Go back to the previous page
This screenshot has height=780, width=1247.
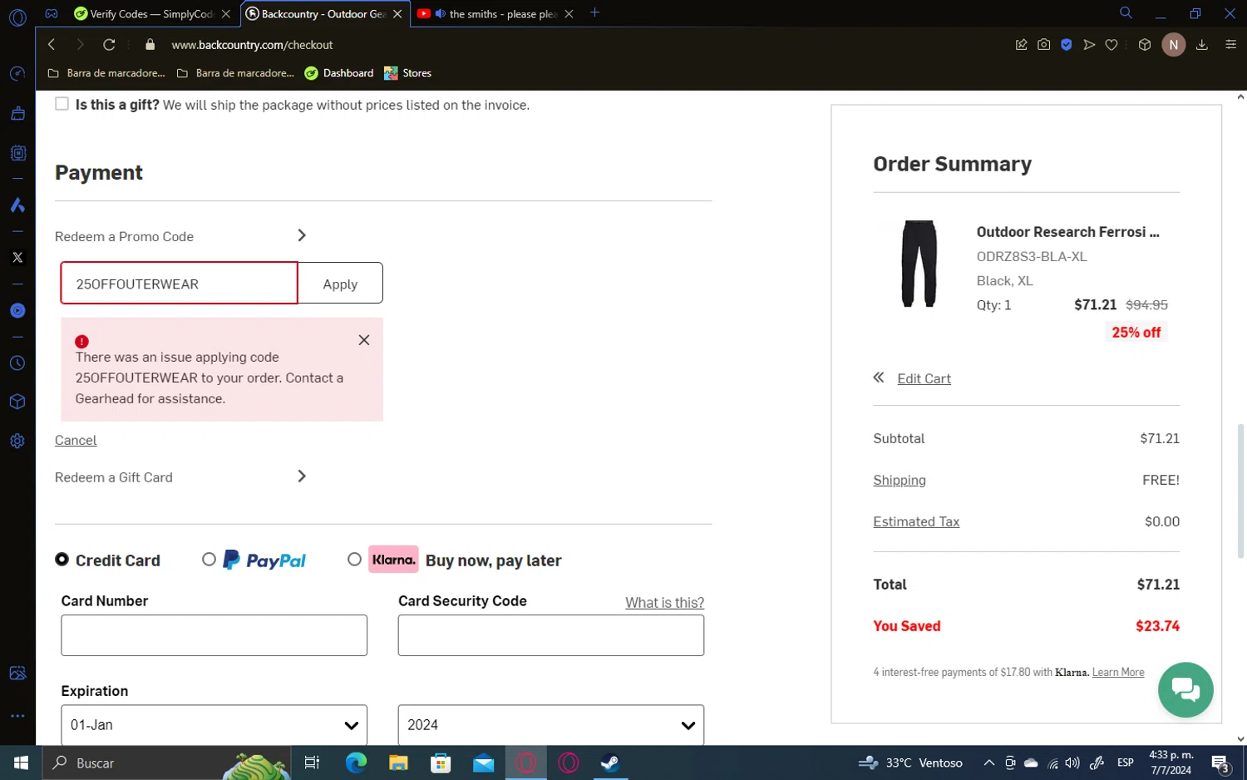pyautogui.click(x=52, y=44)
